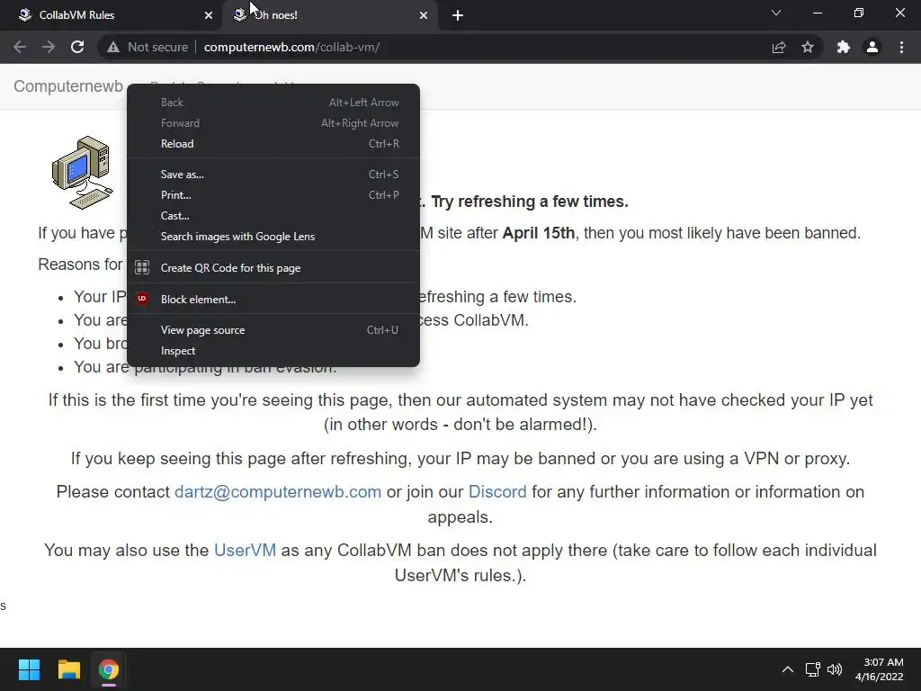921x691 pixels.
Task: Select Print... from the context menu
Action: tap(273, 194)
